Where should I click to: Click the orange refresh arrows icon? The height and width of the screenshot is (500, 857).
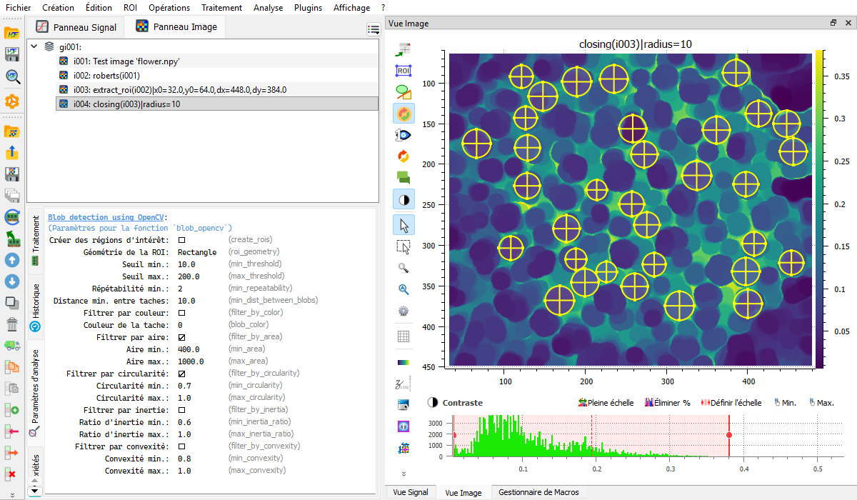[404, 156]
